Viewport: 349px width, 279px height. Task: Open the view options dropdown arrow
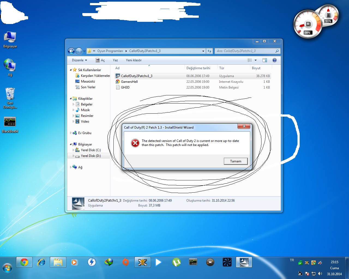(255, 60)
